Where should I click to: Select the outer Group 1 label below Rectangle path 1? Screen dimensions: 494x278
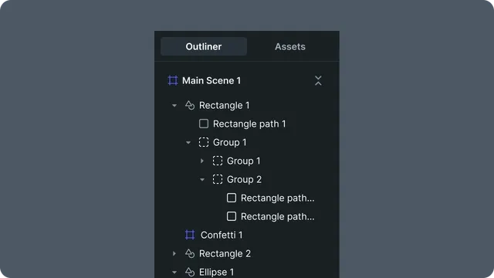point(230,142)
